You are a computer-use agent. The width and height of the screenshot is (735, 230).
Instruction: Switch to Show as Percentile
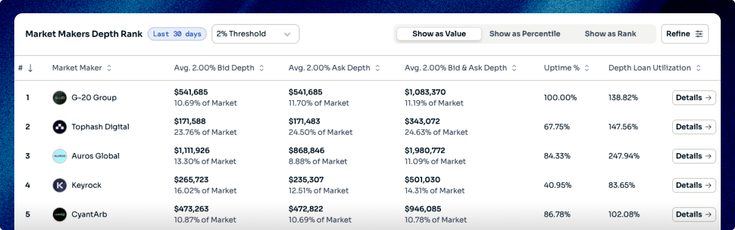point(525,34)
